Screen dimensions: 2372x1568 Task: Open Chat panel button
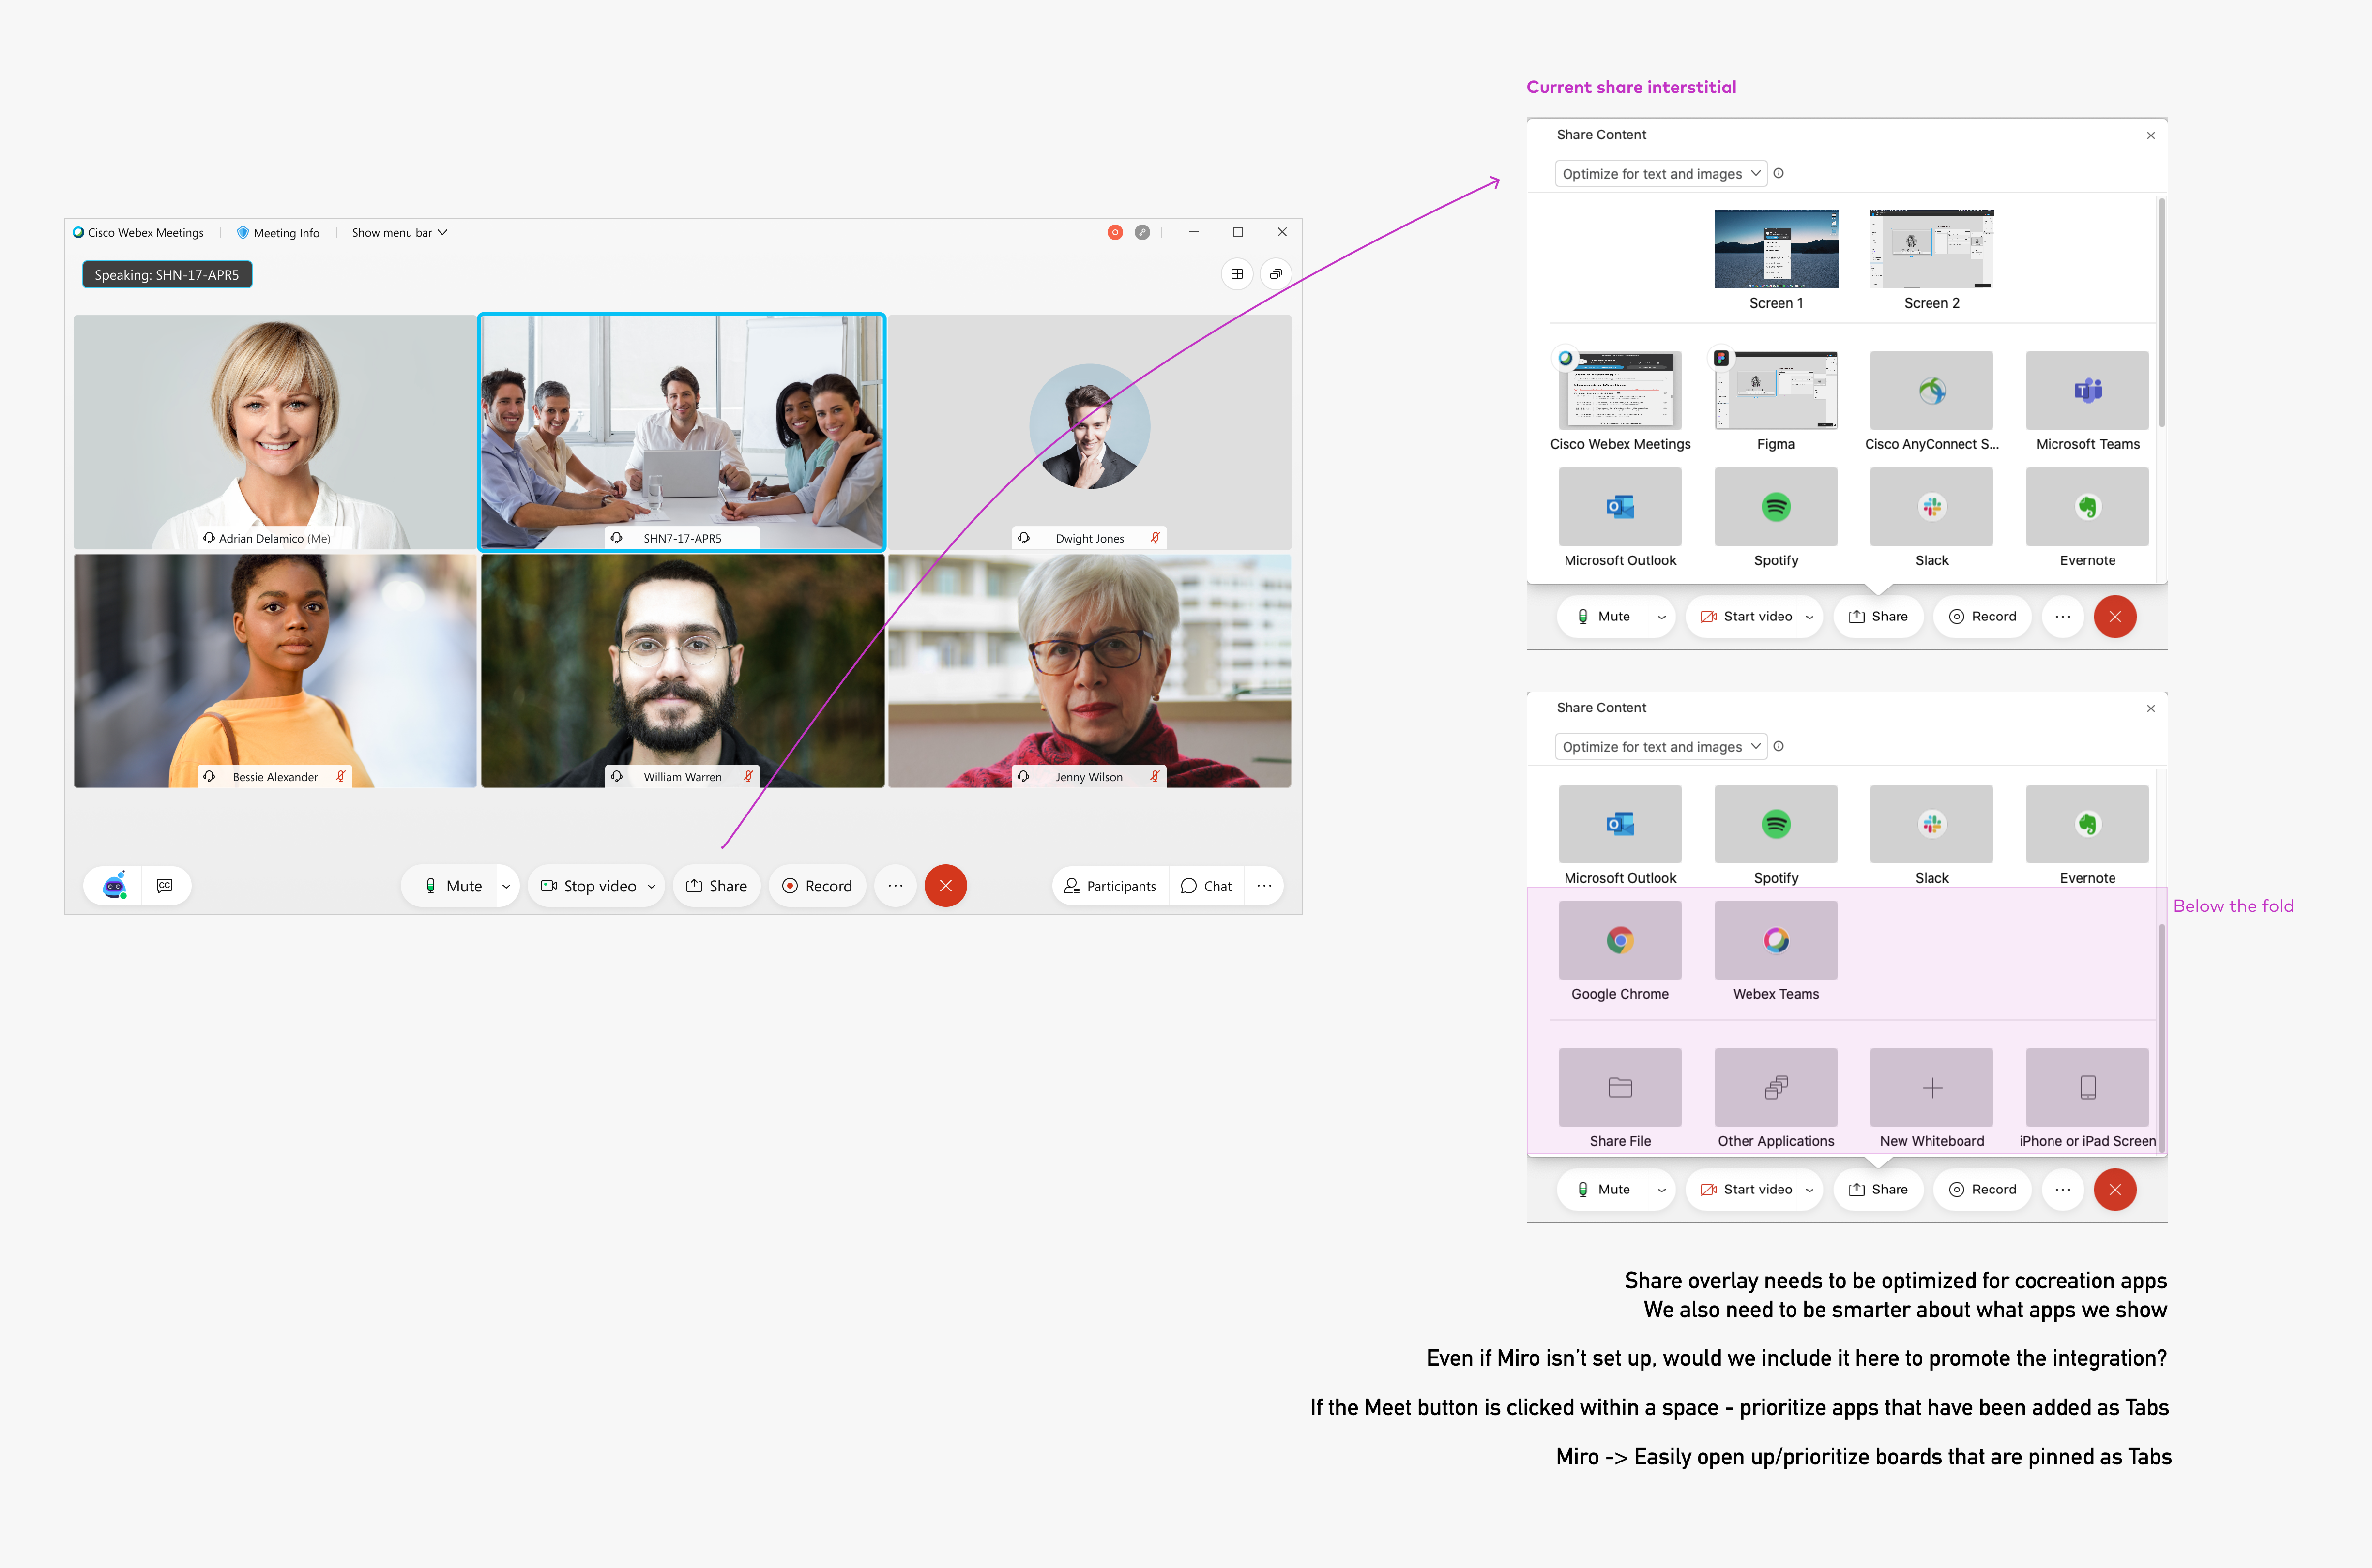tap(1206, 886)
